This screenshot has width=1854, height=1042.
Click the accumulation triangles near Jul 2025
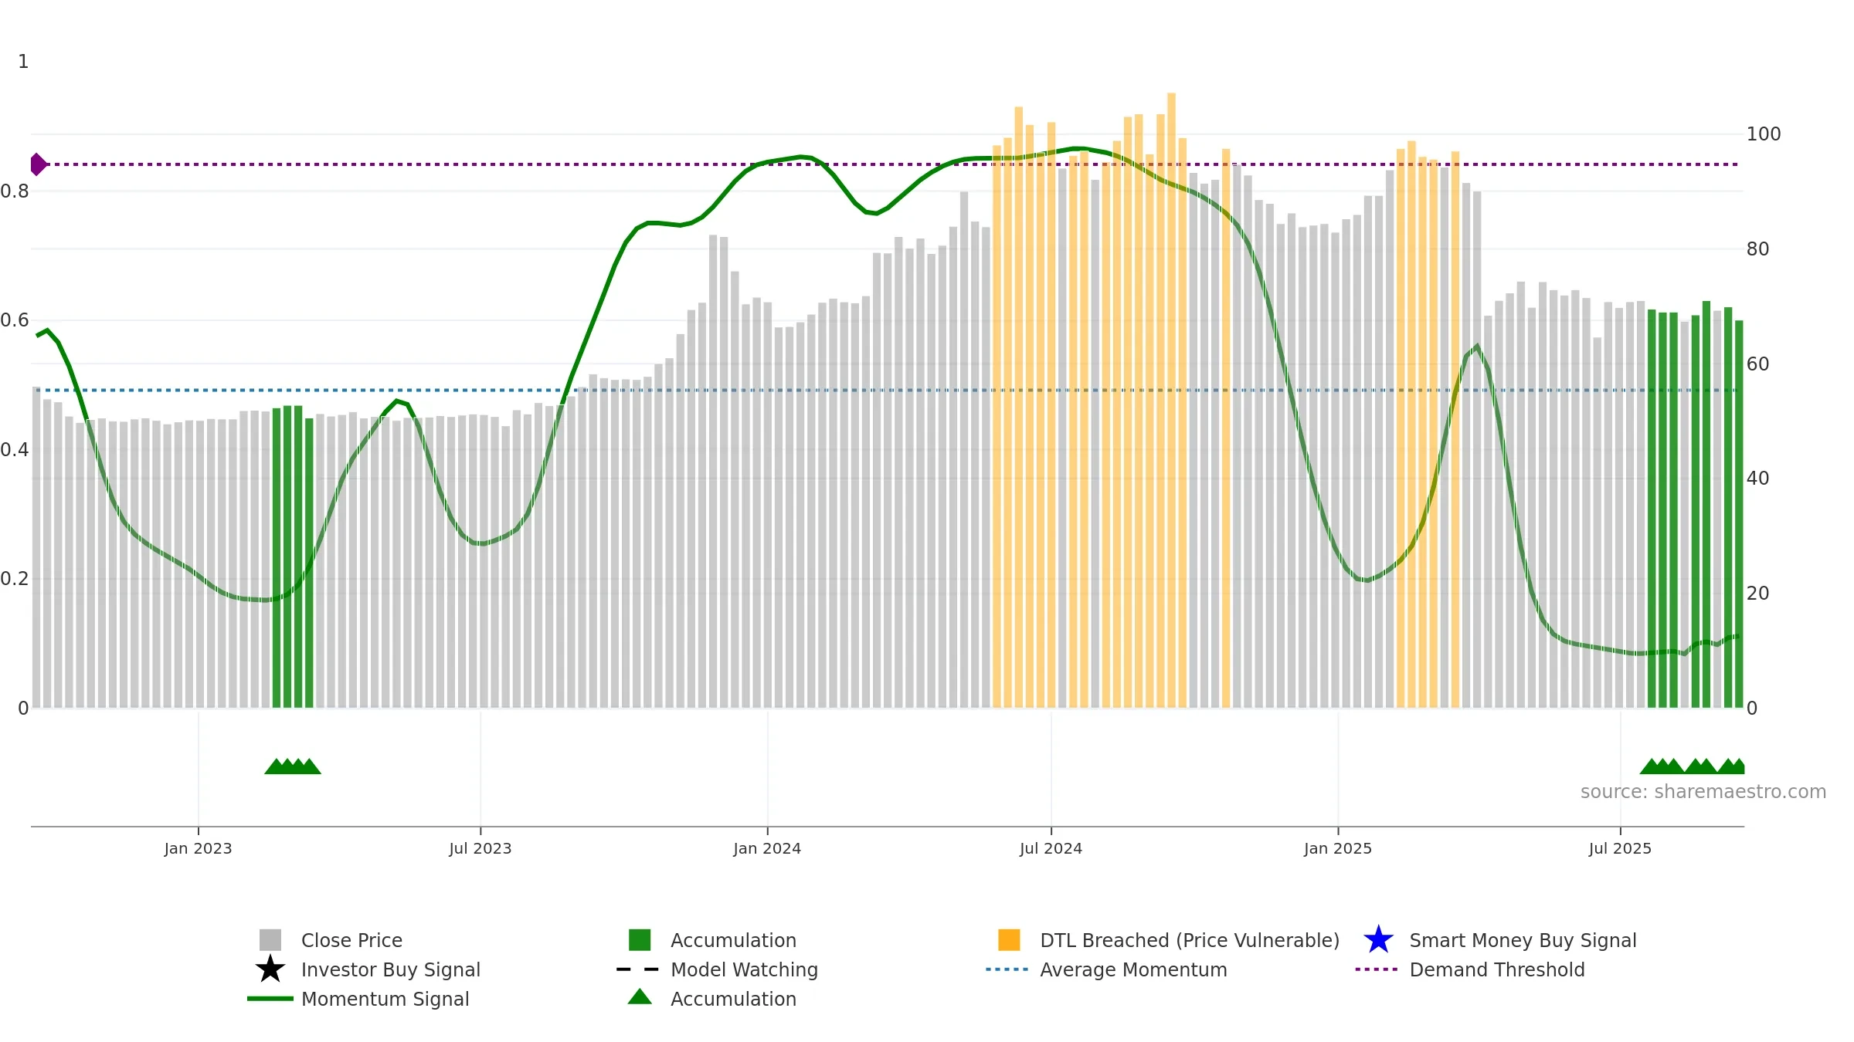pyautogui.click(x=1692, y=766)
